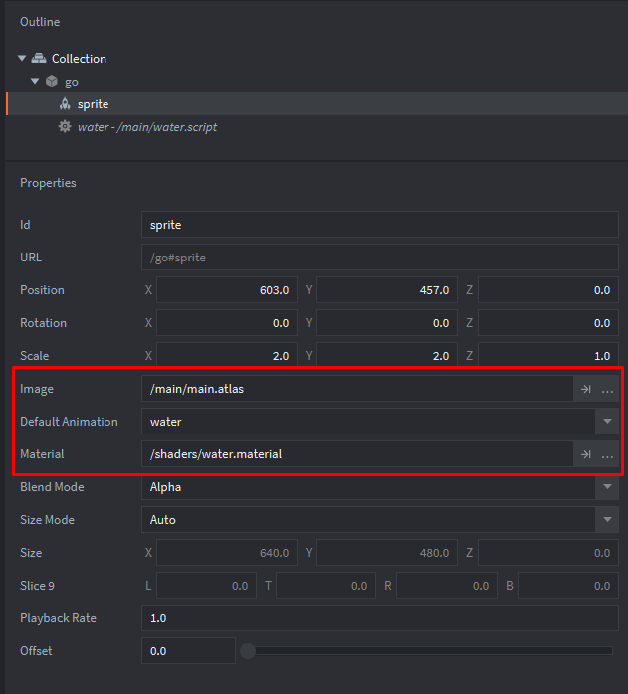Select the sprite item in Outline
628x694 pixels.
(93, 104)
